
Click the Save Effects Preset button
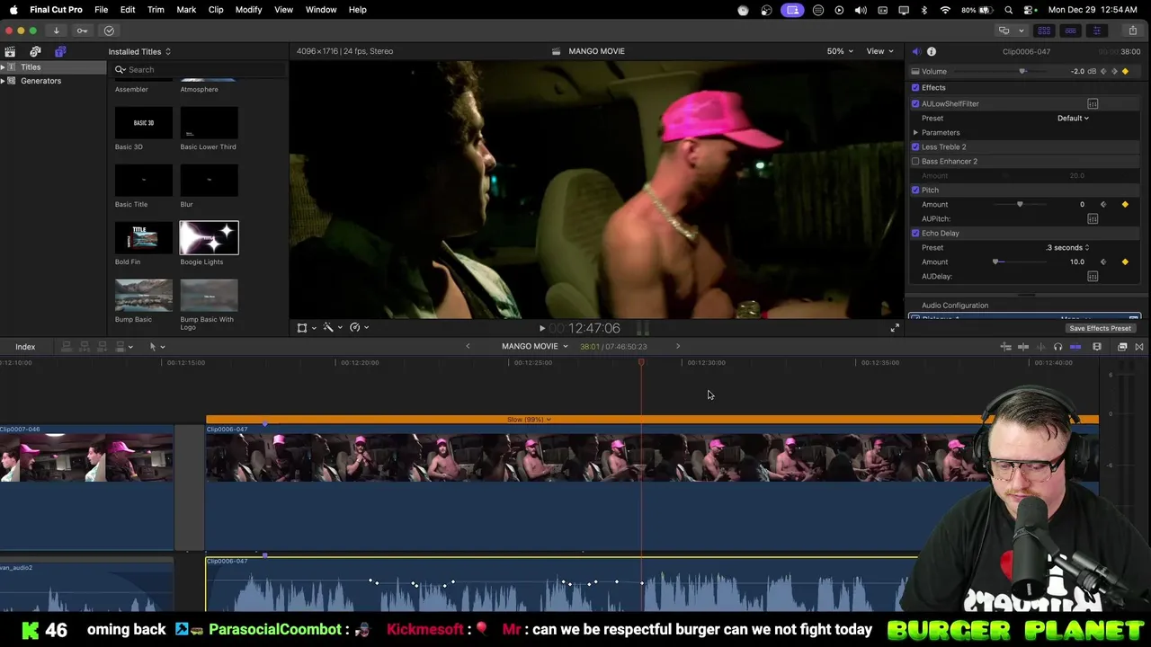(1100, 328)
